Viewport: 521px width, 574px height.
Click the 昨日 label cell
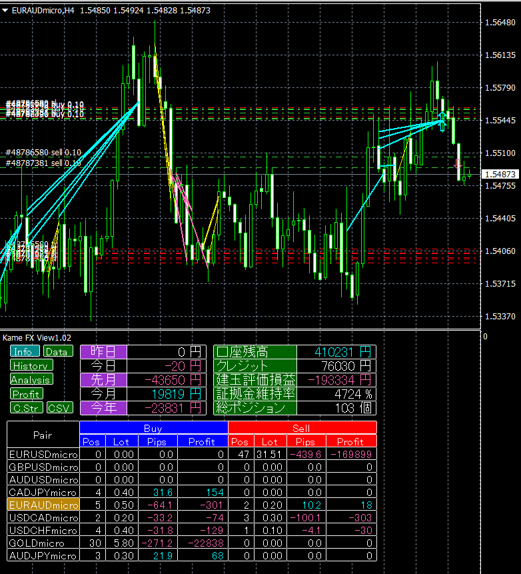coord(103,352)
